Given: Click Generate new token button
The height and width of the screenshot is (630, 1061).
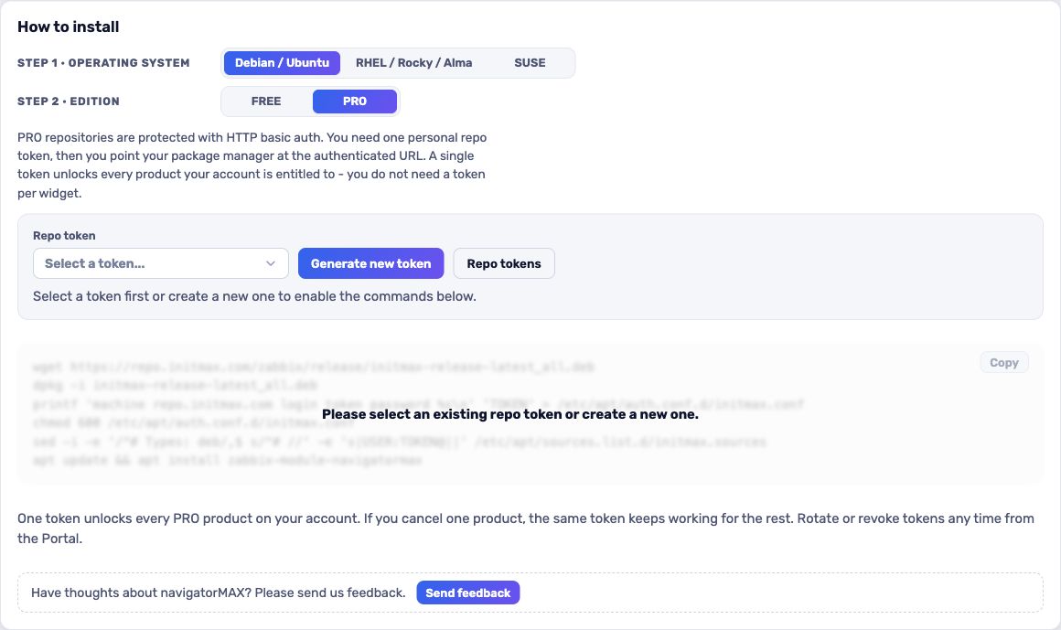Looking at the screenshot, I should click(370, 263).
